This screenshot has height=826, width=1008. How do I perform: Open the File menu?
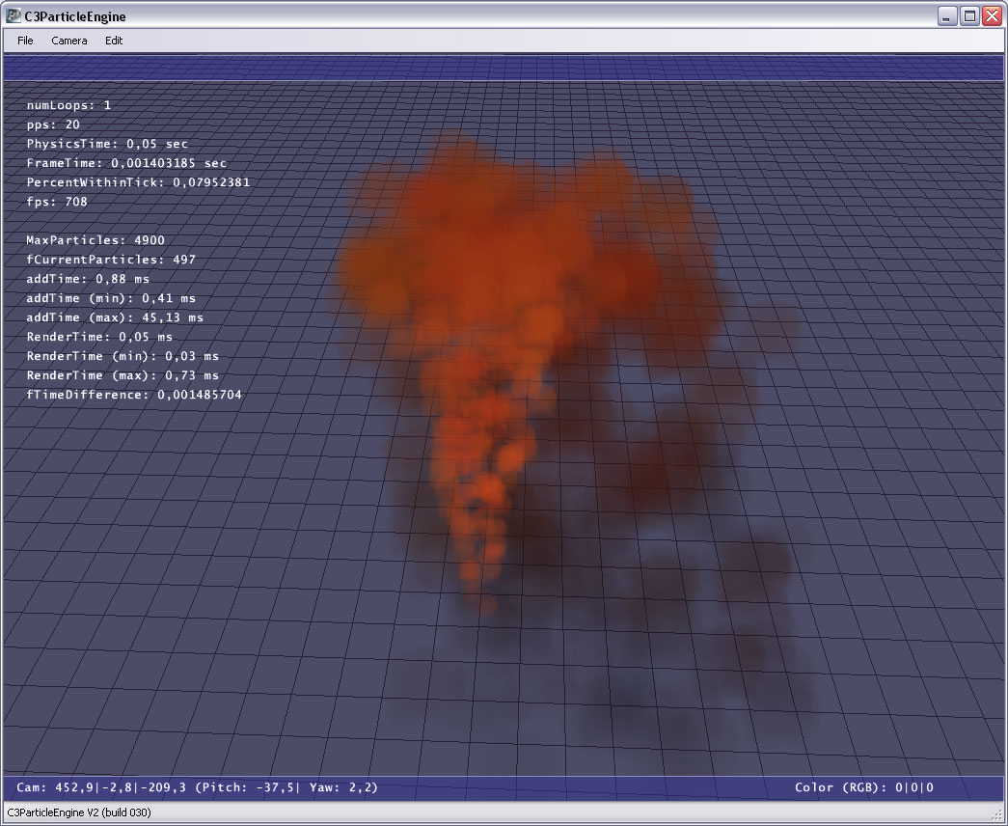[25, 41]
